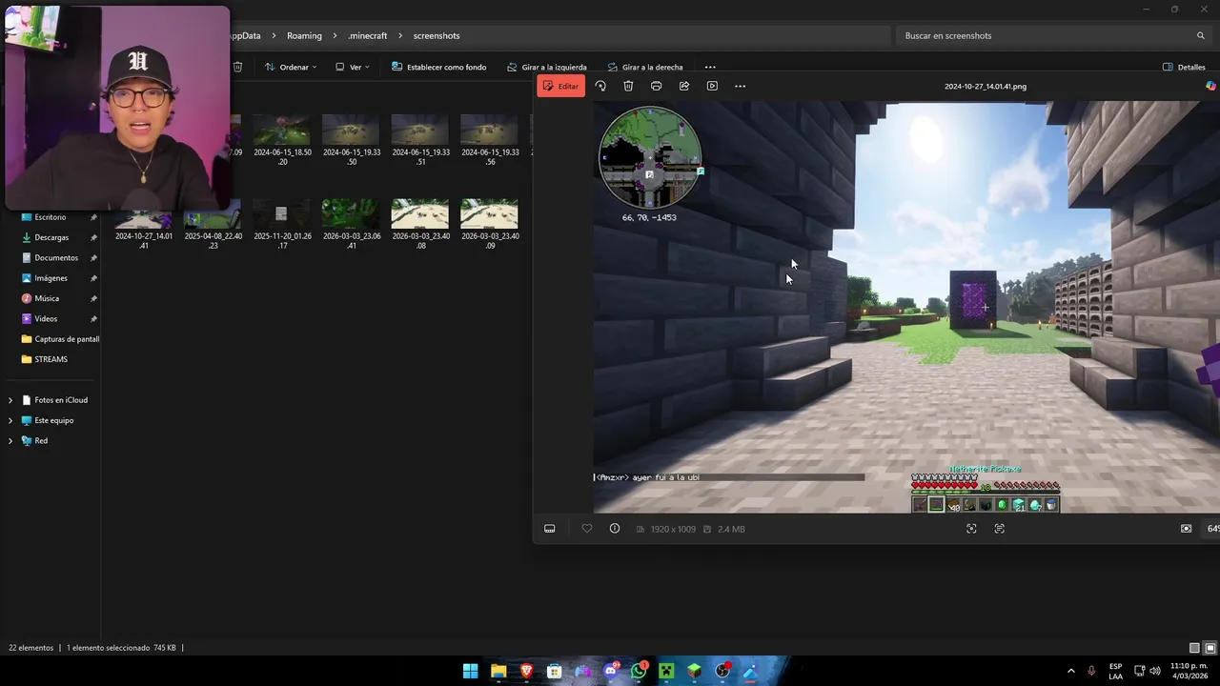Expand chevron after .minecraft in address bar
Image resolution: width=1220 pixels, height=686 pixels.
pos(400,35)
